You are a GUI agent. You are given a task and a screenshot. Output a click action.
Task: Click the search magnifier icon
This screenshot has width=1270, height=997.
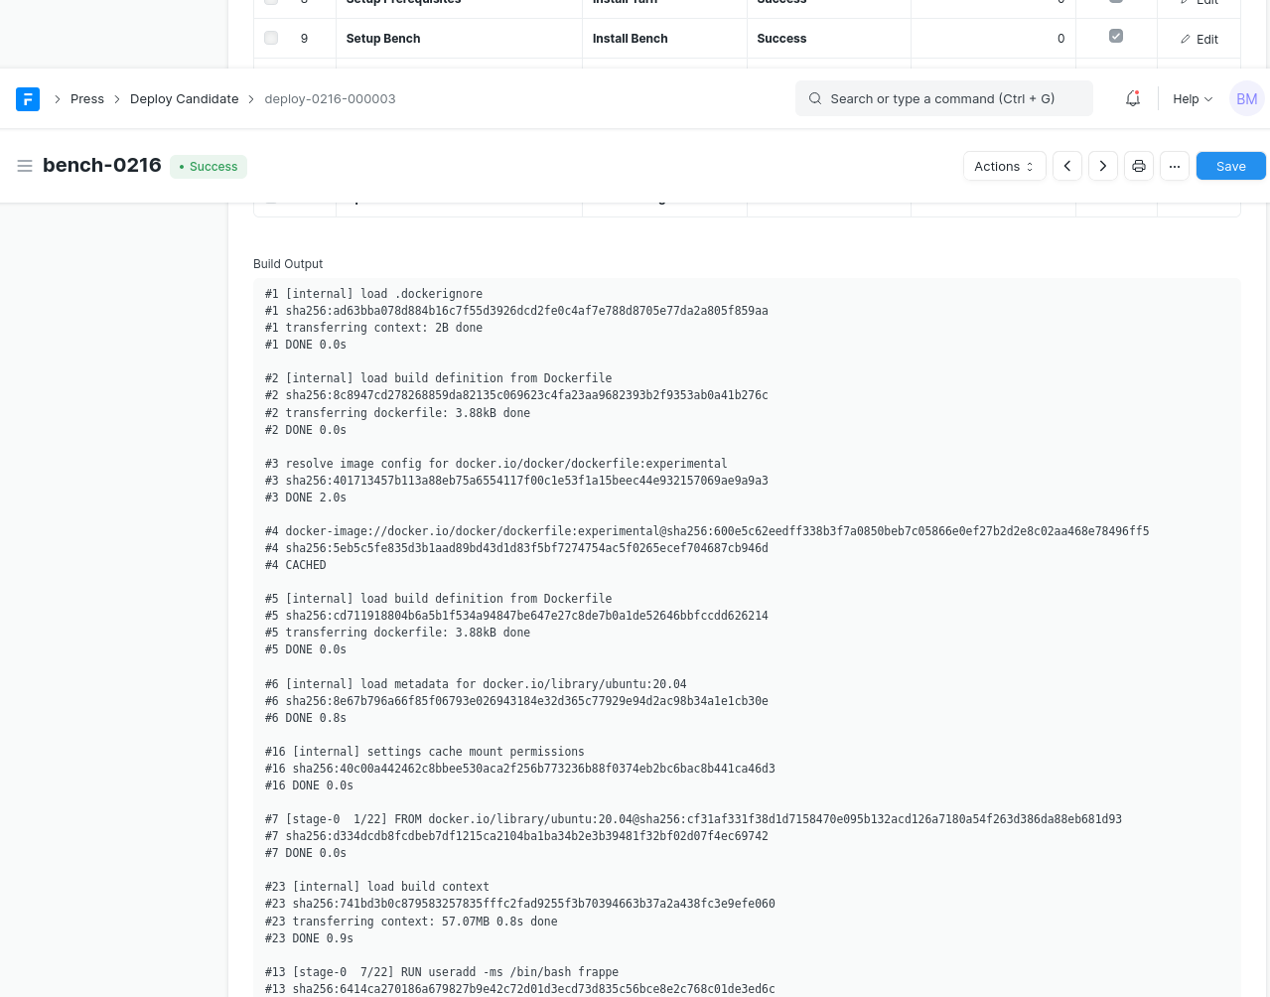pos(814,98)
